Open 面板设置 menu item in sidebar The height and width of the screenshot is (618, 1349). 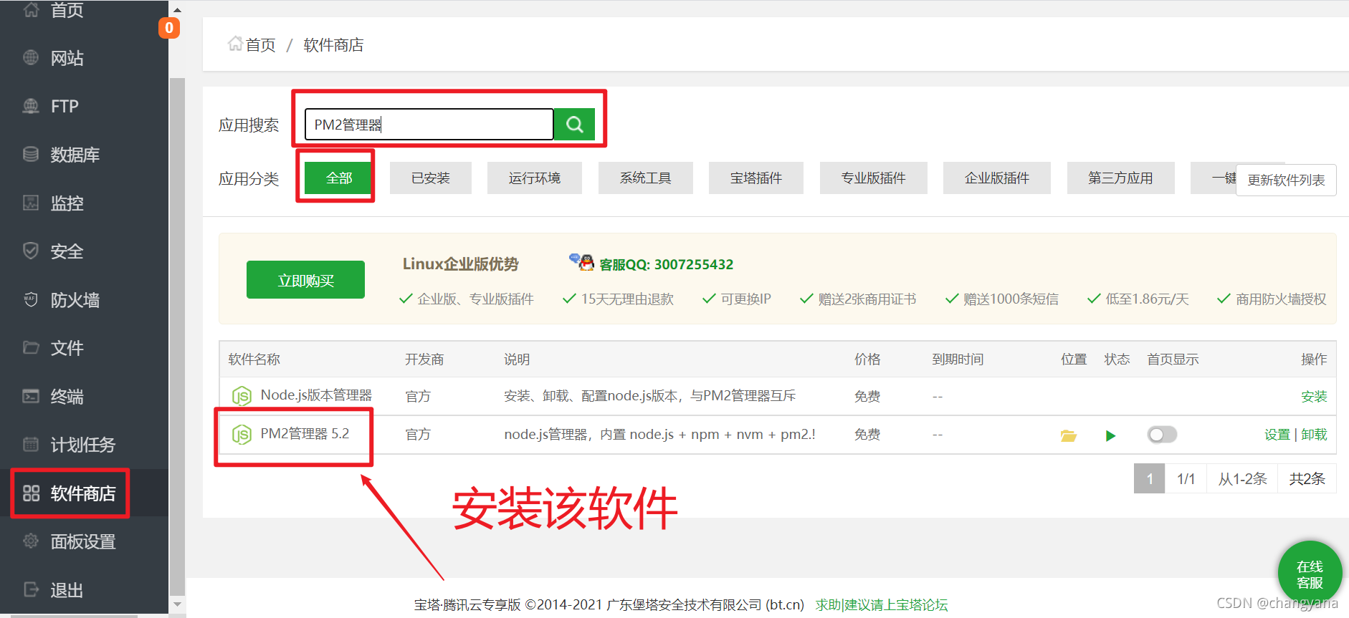84,541
